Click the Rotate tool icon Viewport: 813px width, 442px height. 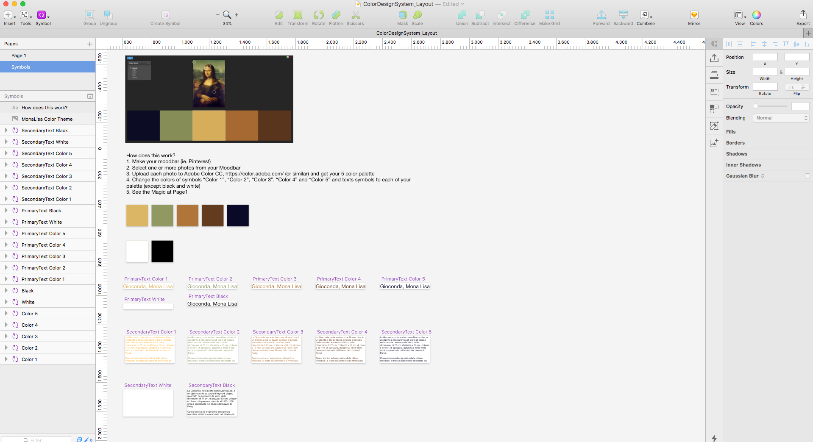click(318, 15)
